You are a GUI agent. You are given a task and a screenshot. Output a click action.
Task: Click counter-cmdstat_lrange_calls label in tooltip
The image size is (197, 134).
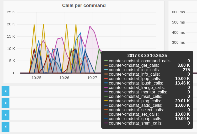(x=137, y=88)
